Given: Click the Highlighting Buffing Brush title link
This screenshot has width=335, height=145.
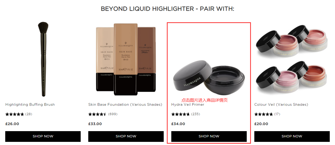Looking at the screenshot, I should (x=30, y=104).
